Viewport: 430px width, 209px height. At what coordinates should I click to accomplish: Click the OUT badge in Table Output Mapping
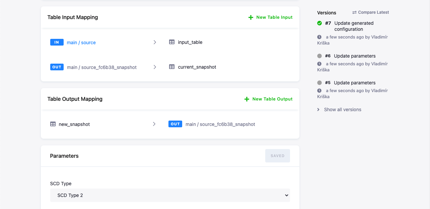click(x=175, y=124)
